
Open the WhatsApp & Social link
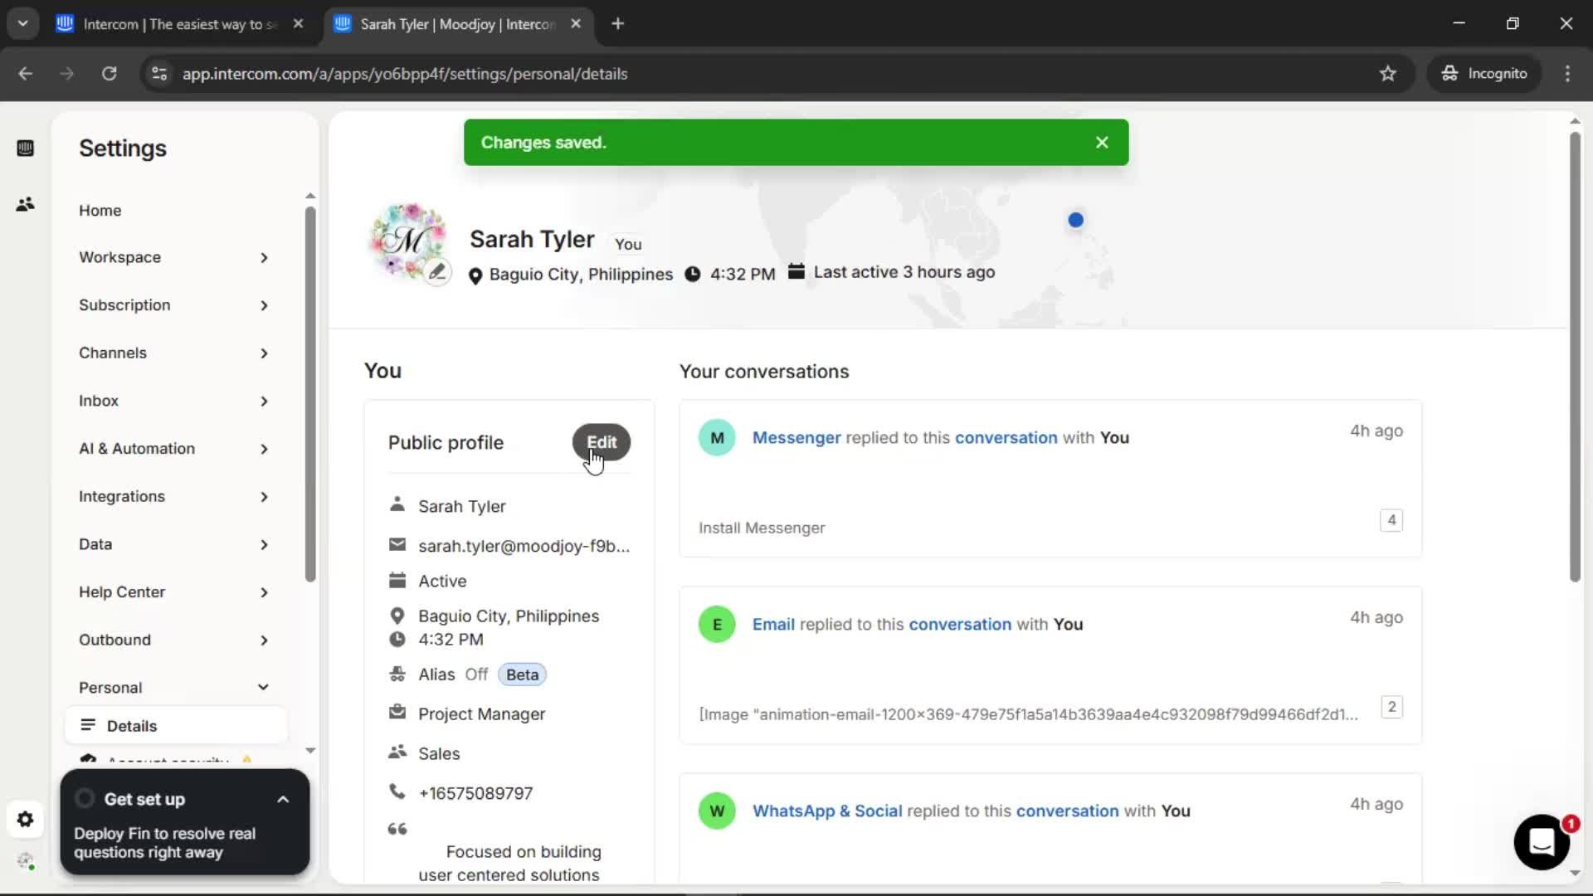827,811
